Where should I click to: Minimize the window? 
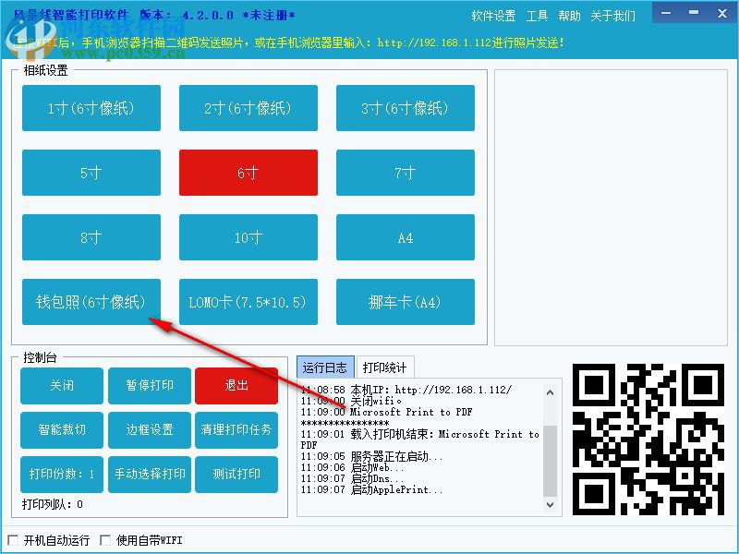[666, 13]
